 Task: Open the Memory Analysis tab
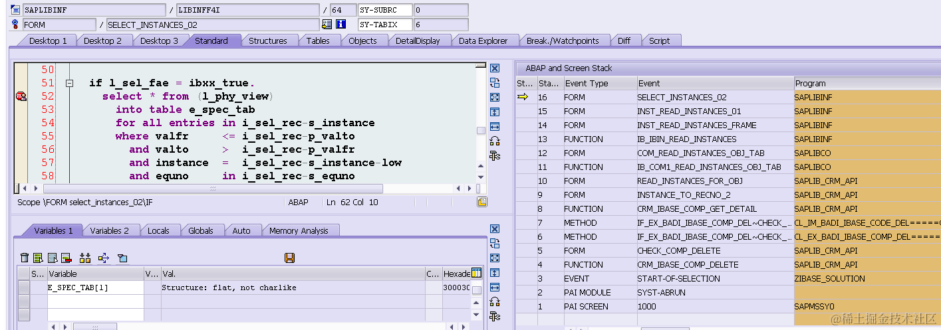[x=299, y=230]
